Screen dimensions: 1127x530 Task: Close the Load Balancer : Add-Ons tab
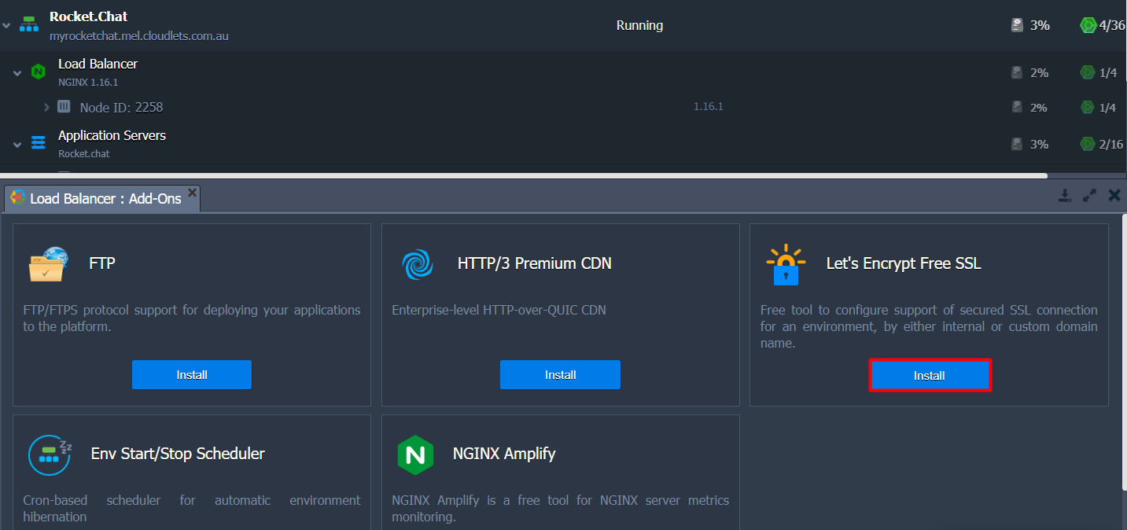pos(191,191)
